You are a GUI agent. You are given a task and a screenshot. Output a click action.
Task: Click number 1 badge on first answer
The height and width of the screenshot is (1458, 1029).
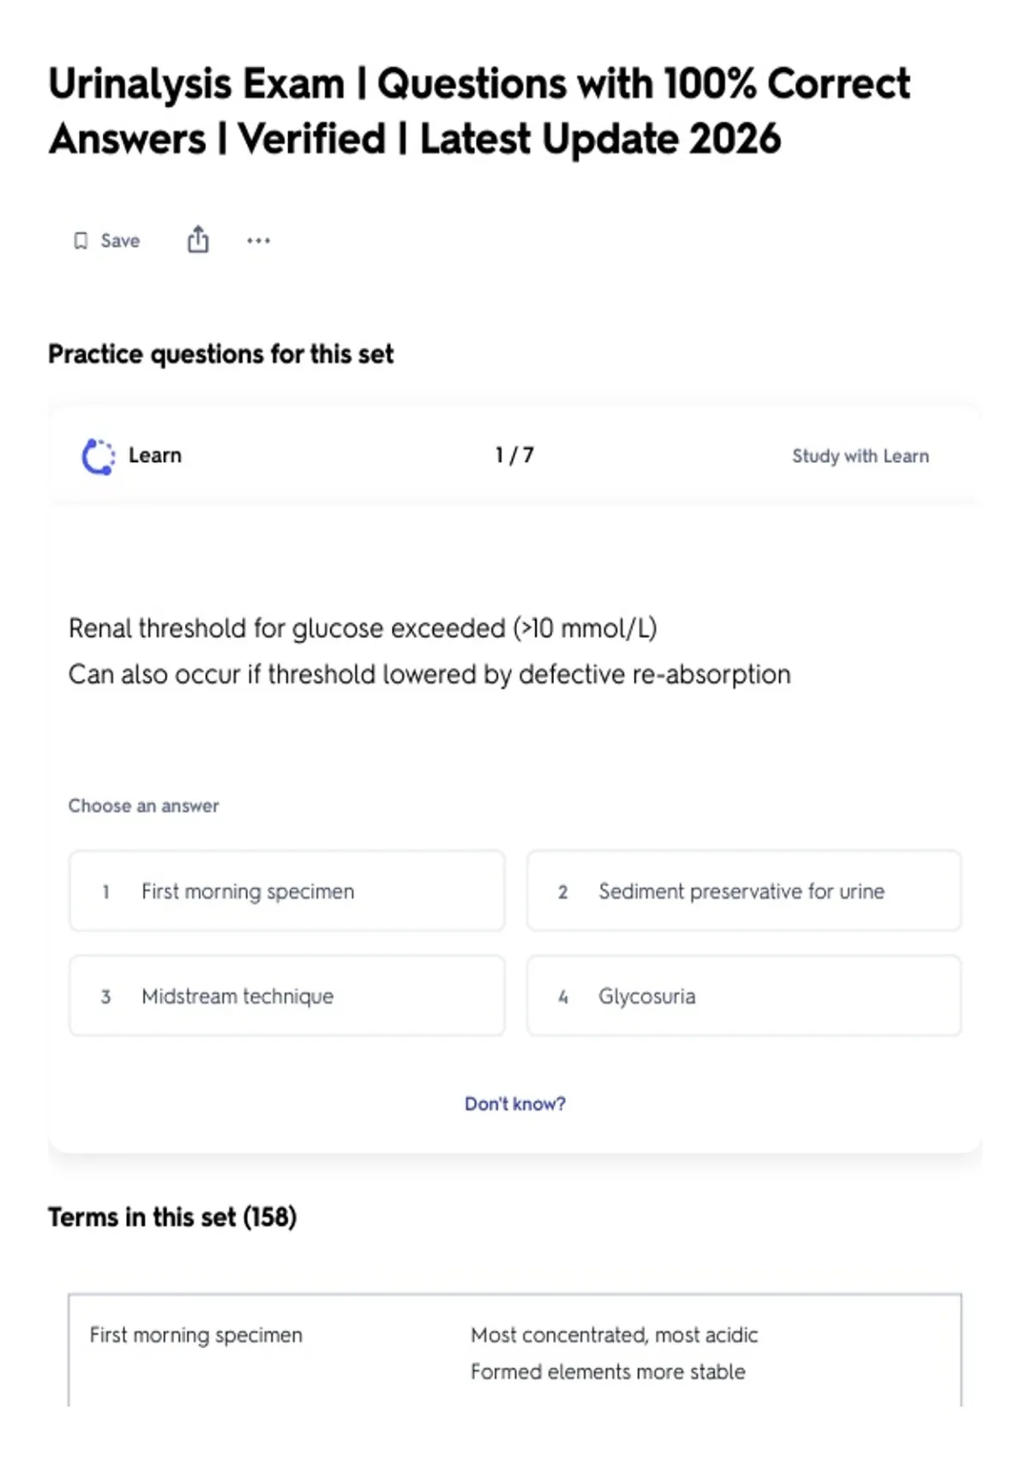(105, 892)
